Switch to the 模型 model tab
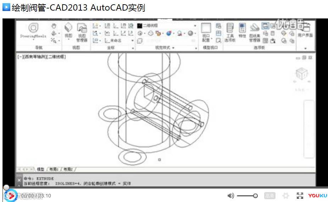Screen dimensions: 328x202 coord(40,169)
